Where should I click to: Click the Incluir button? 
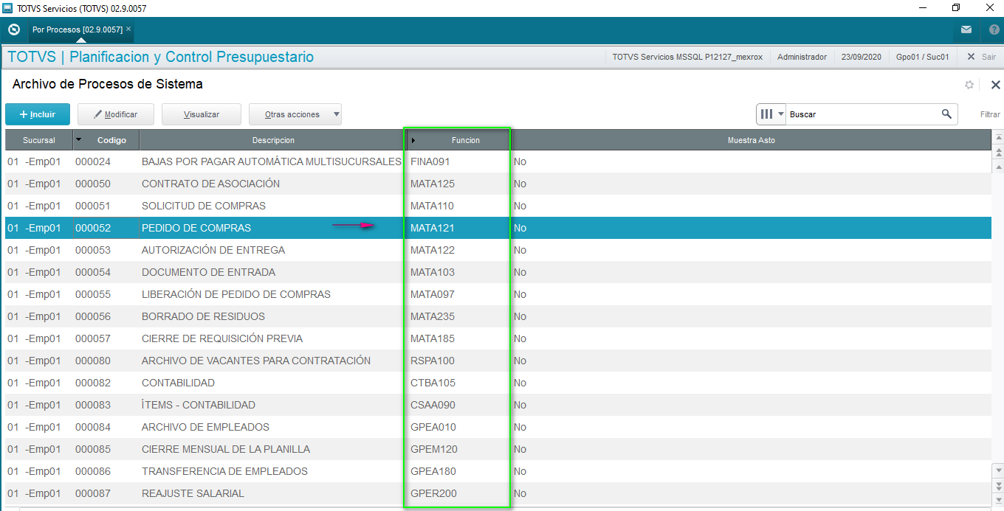(x=38, y=114)
